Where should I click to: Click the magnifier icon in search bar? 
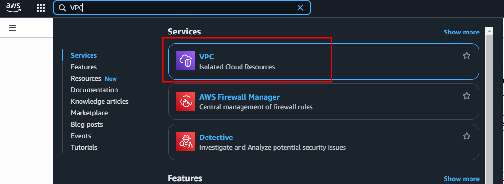[62, 8]
